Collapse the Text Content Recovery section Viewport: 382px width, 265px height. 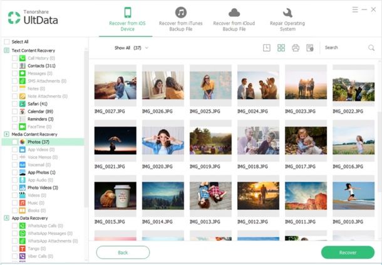(7, 51)
